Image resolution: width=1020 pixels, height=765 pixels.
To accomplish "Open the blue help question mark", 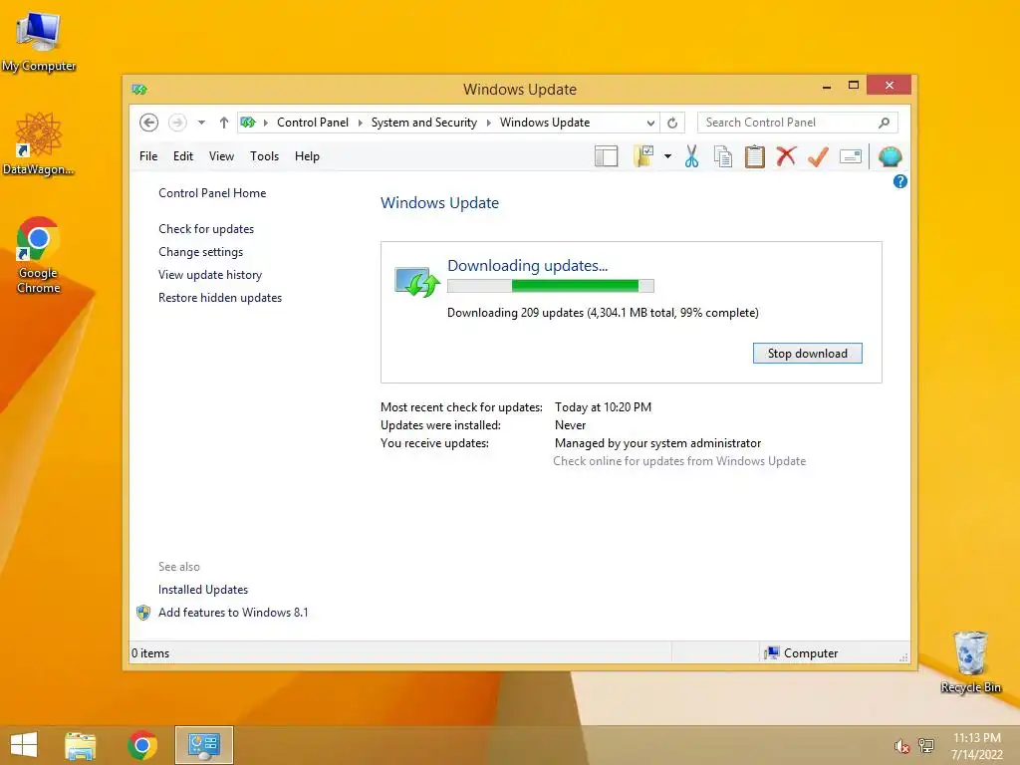I will (899, 181).
